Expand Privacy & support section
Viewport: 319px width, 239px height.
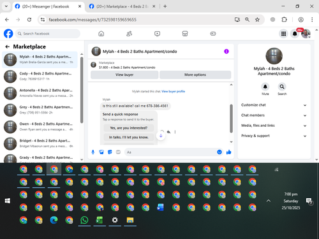click(x=274, y=136)
